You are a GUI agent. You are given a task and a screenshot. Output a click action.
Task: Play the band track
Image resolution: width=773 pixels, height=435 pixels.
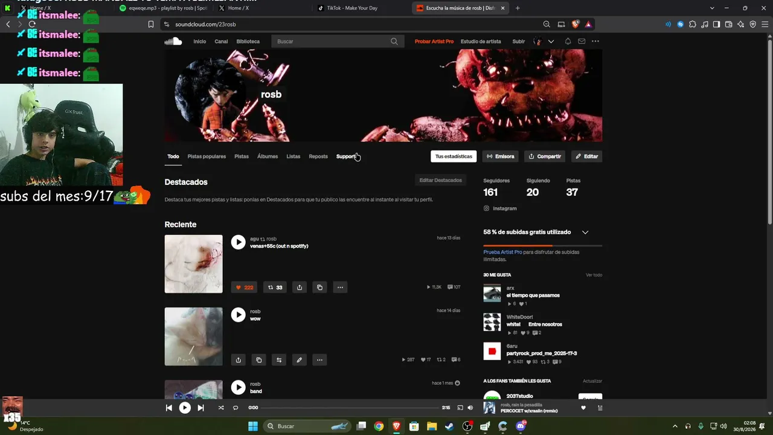click(239, 387)
